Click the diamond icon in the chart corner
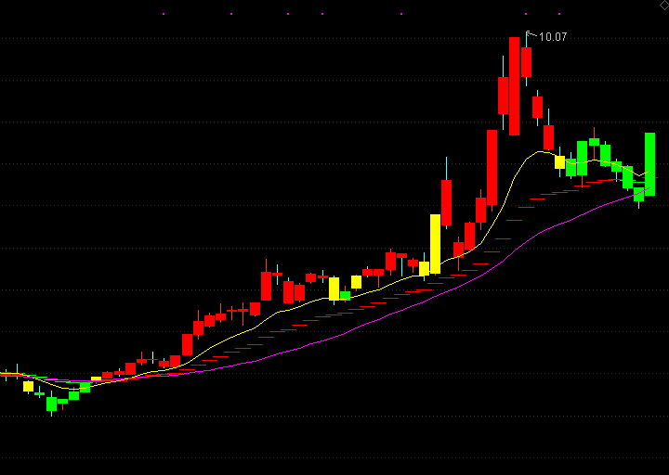 [664, 4]
